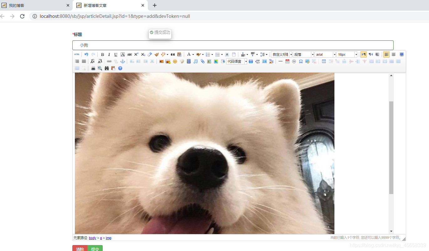Screen dimensions: 429x251
Task: Expand unordered list style dropdown
Action: click(x=222, y=54)
